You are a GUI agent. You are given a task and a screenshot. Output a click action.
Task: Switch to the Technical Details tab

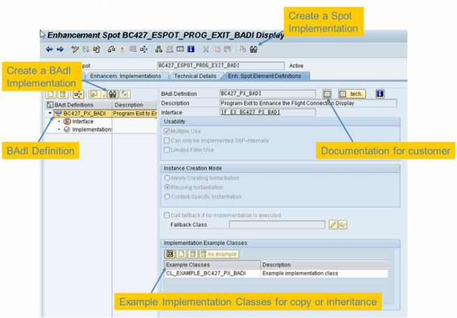click(x=195, y=76)
